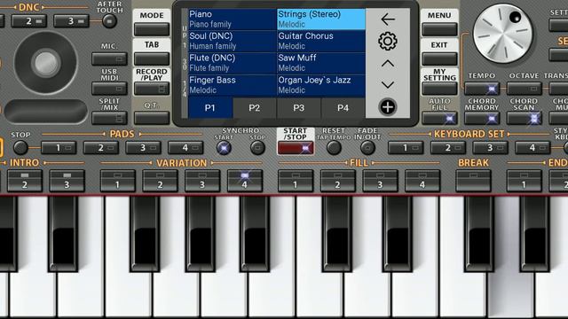Select the Piano sound
This screenshot has height=319, width=568.
point(233,19)
